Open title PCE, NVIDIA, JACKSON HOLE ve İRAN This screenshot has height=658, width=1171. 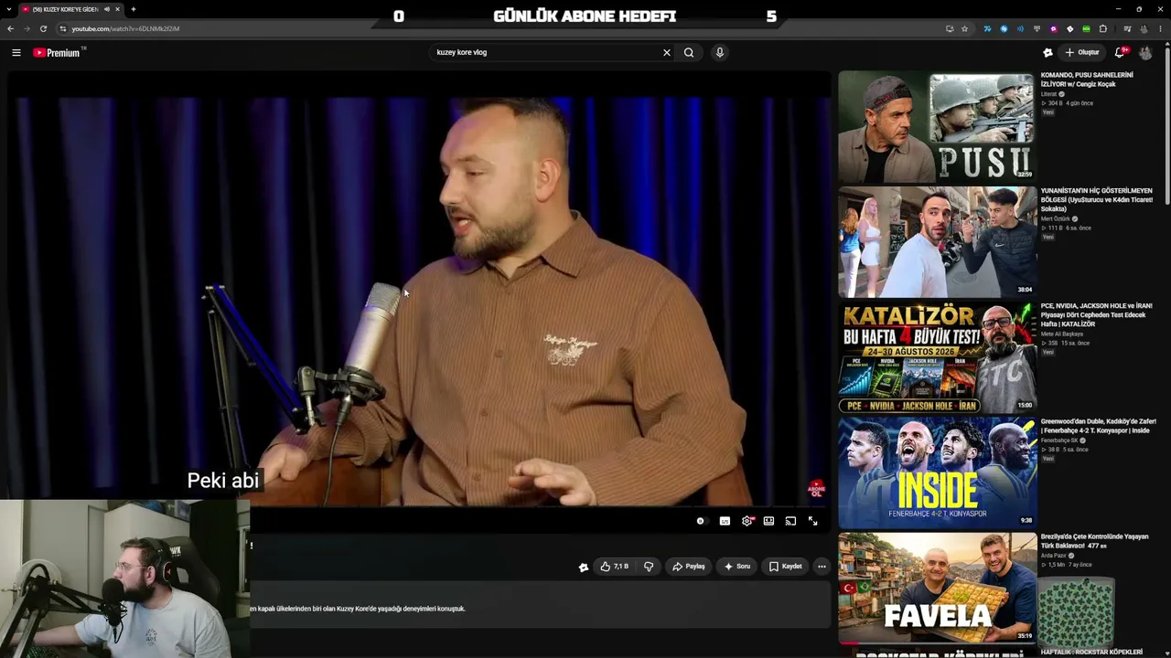pos(1096,314)
